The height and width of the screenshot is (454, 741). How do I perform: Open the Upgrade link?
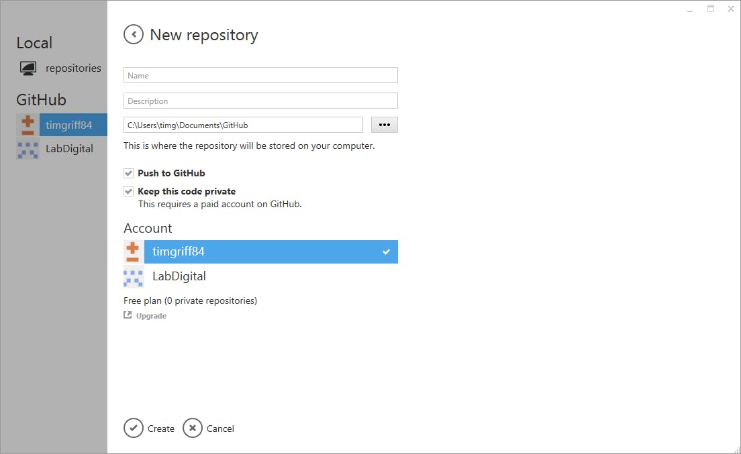point(151,316)
